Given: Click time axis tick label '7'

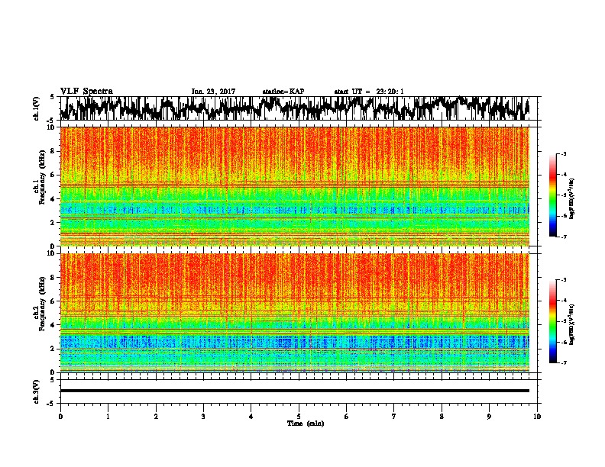Looking at the screenshot, I should pos(394,416).
